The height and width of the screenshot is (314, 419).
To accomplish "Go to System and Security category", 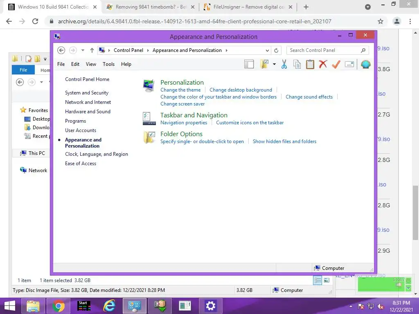I will click(87, 93).
